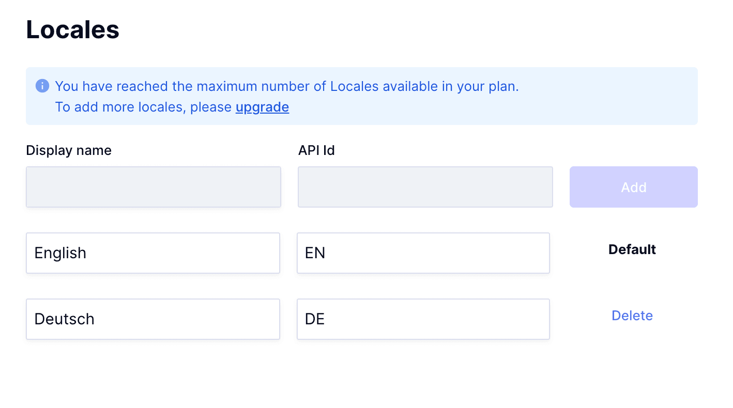Click the empty Display name input
Screen dimensions: 733x408
pyautogui.click(x=154, y=187)
